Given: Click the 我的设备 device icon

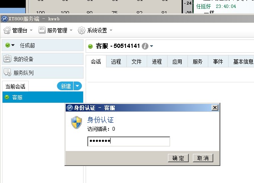Looking at the screenshot, I should point(7,59).
